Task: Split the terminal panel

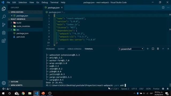Action: 153,49
